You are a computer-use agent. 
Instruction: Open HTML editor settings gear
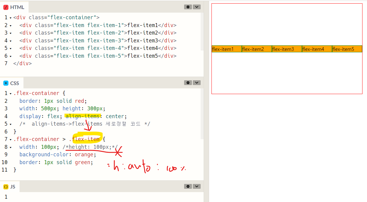(188, 7)
